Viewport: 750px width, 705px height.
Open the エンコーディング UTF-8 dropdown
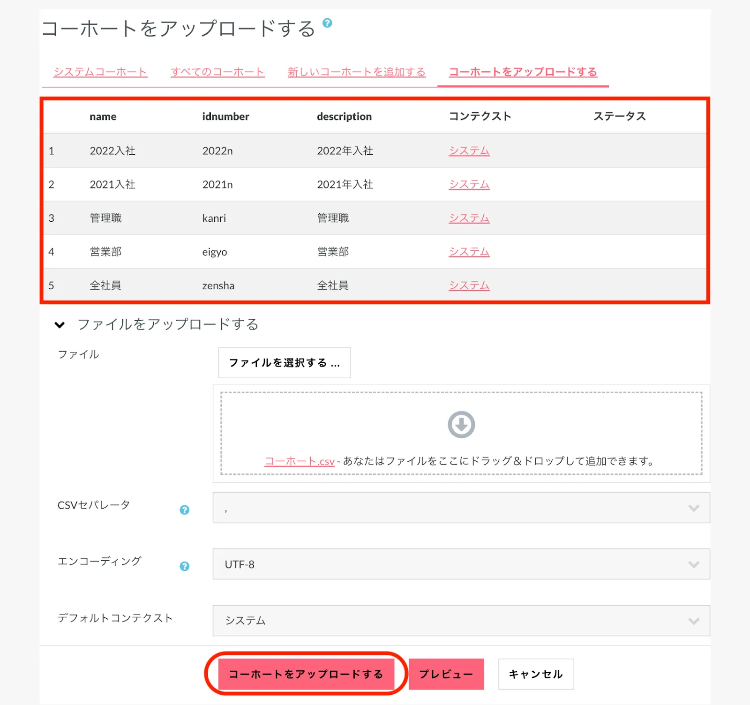coord(461,564)
